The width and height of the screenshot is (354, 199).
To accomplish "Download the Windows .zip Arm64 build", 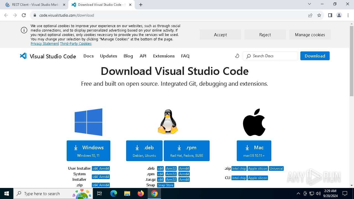I will click(104, 185).
